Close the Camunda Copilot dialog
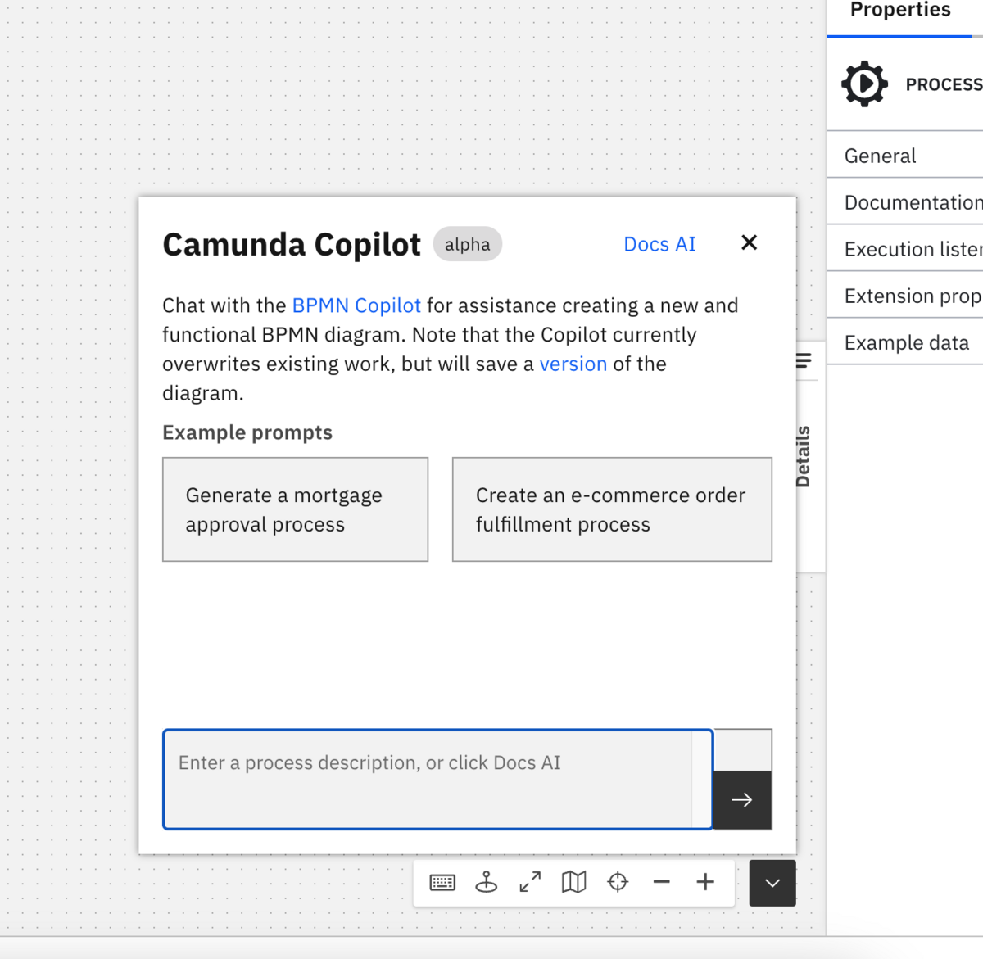The image size is (983, 959). [x=749, y=243]
